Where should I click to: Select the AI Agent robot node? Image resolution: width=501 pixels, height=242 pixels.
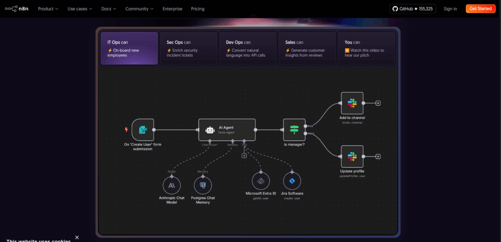pyautogui.click(x=227, y=130)
